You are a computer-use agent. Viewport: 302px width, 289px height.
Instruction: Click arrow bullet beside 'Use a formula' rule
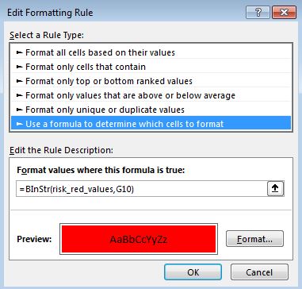tap(19, 124)
